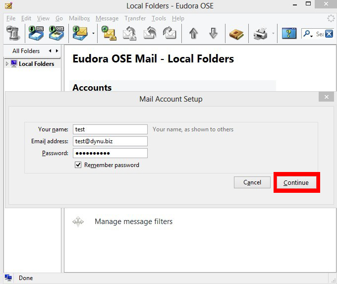The width and height of the screenshot is (337, 284).
Task: Open the Message menu
Action: click(107, 18)
